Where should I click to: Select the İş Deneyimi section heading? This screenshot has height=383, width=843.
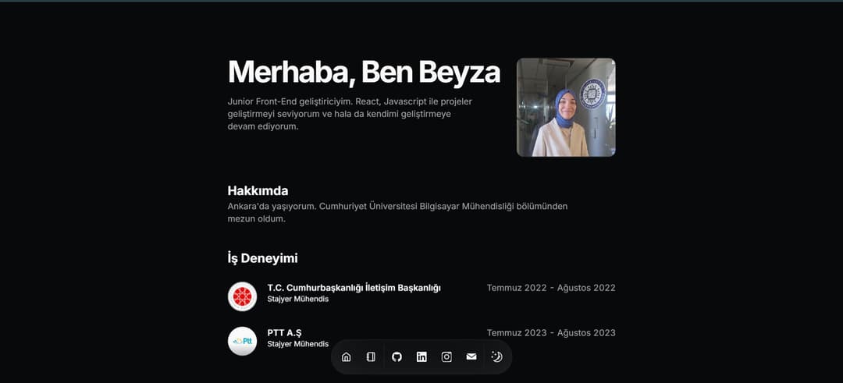262,258
